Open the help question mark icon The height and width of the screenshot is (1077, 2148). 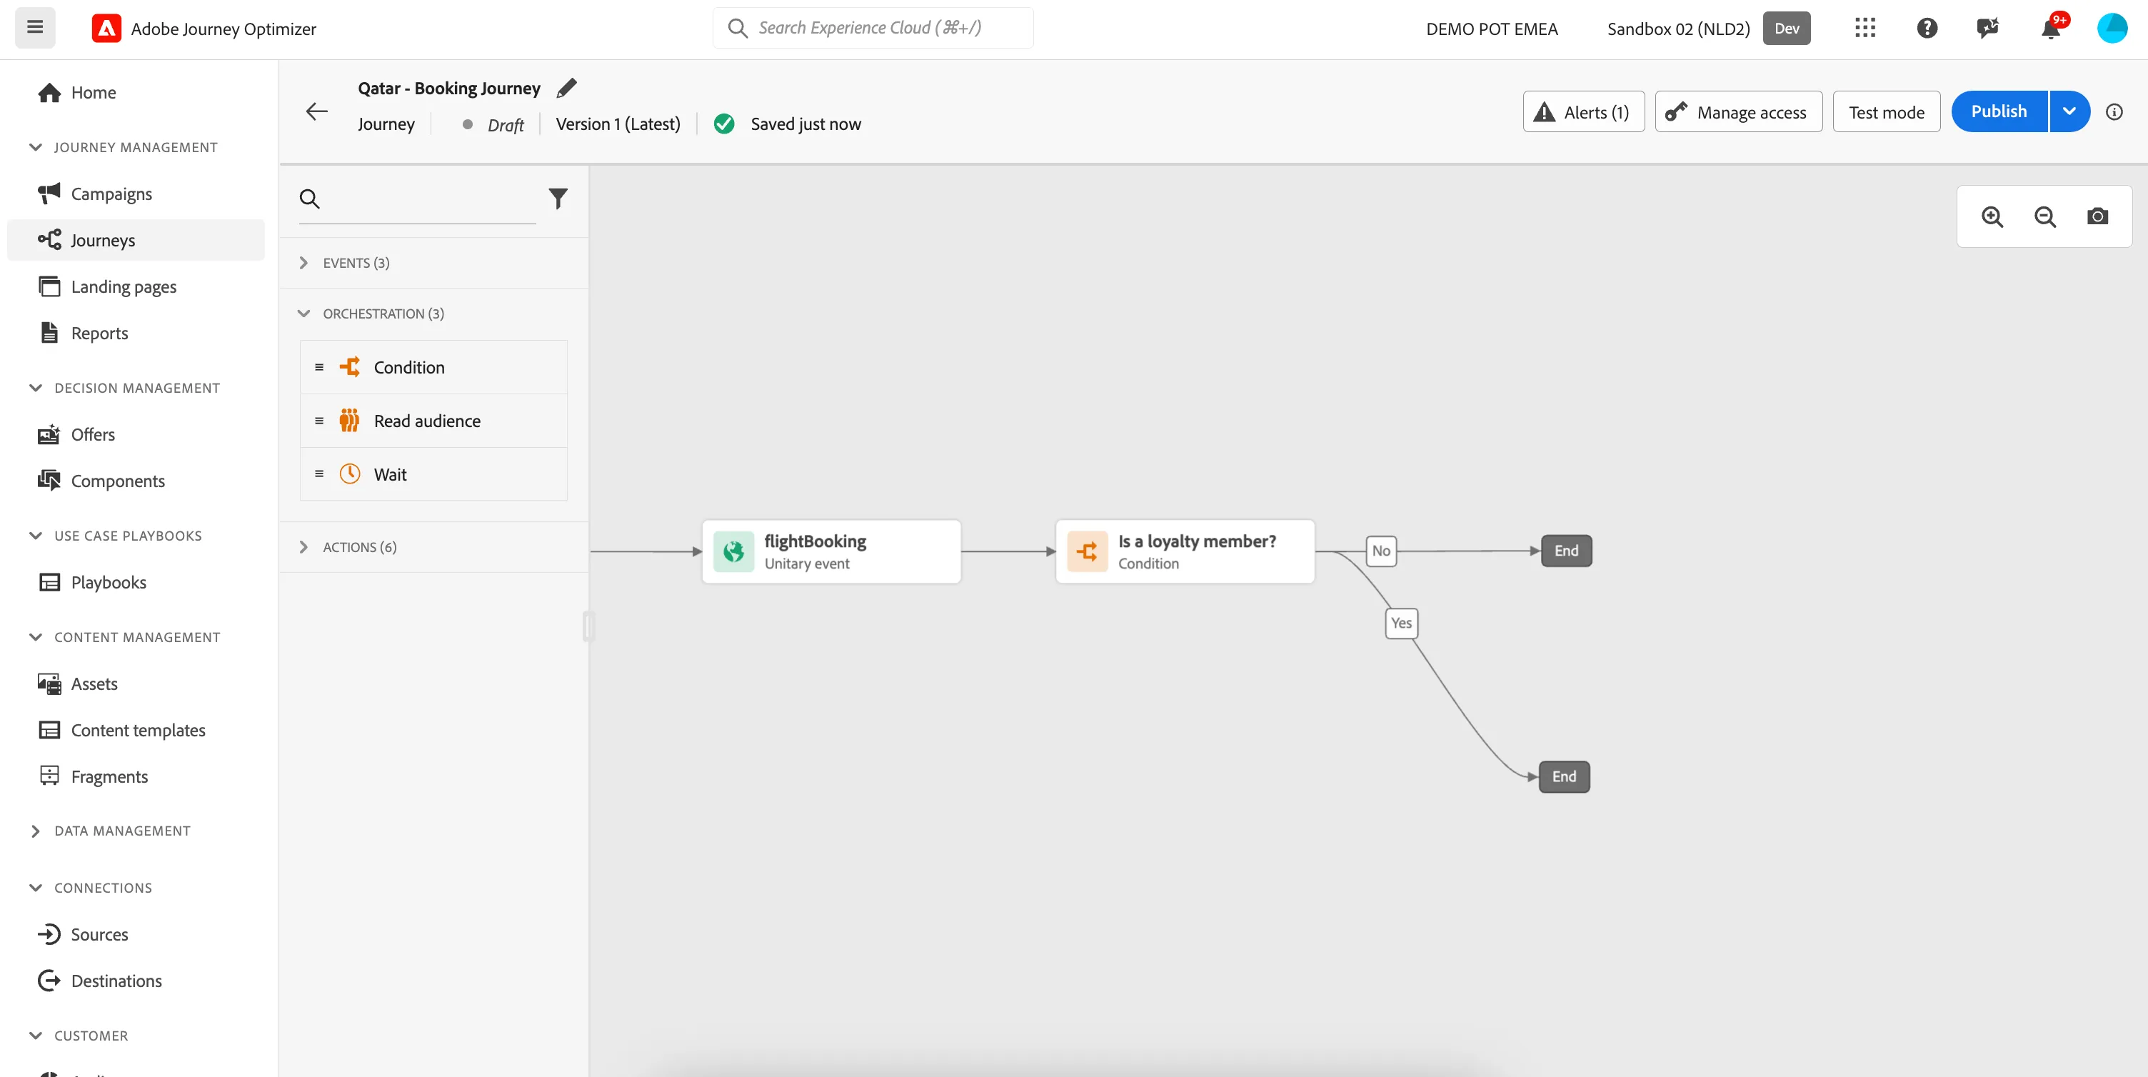(x=1927, y=29)
